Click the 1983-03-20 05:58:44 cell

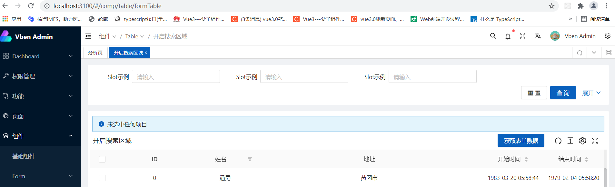tap(513, 178)
